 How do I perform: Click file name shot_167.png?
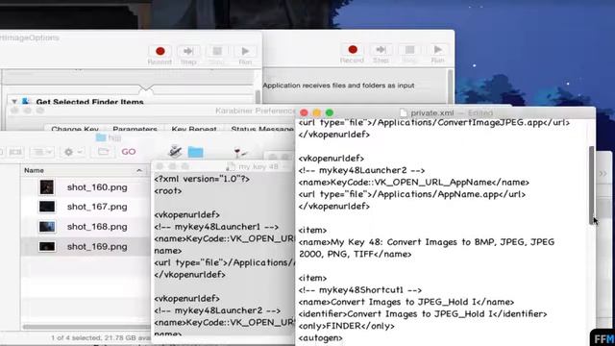97,207
